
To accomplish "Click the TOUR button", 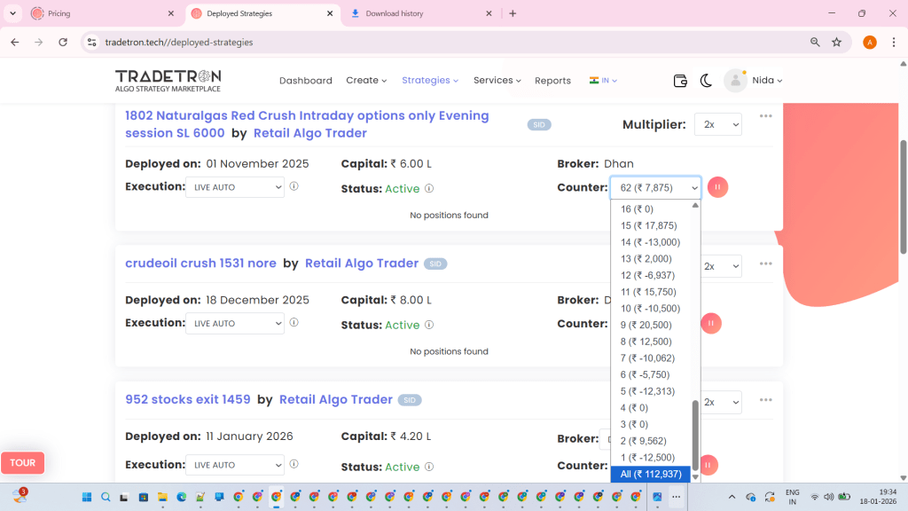I will pyautogui.click(x=23, y=462).
